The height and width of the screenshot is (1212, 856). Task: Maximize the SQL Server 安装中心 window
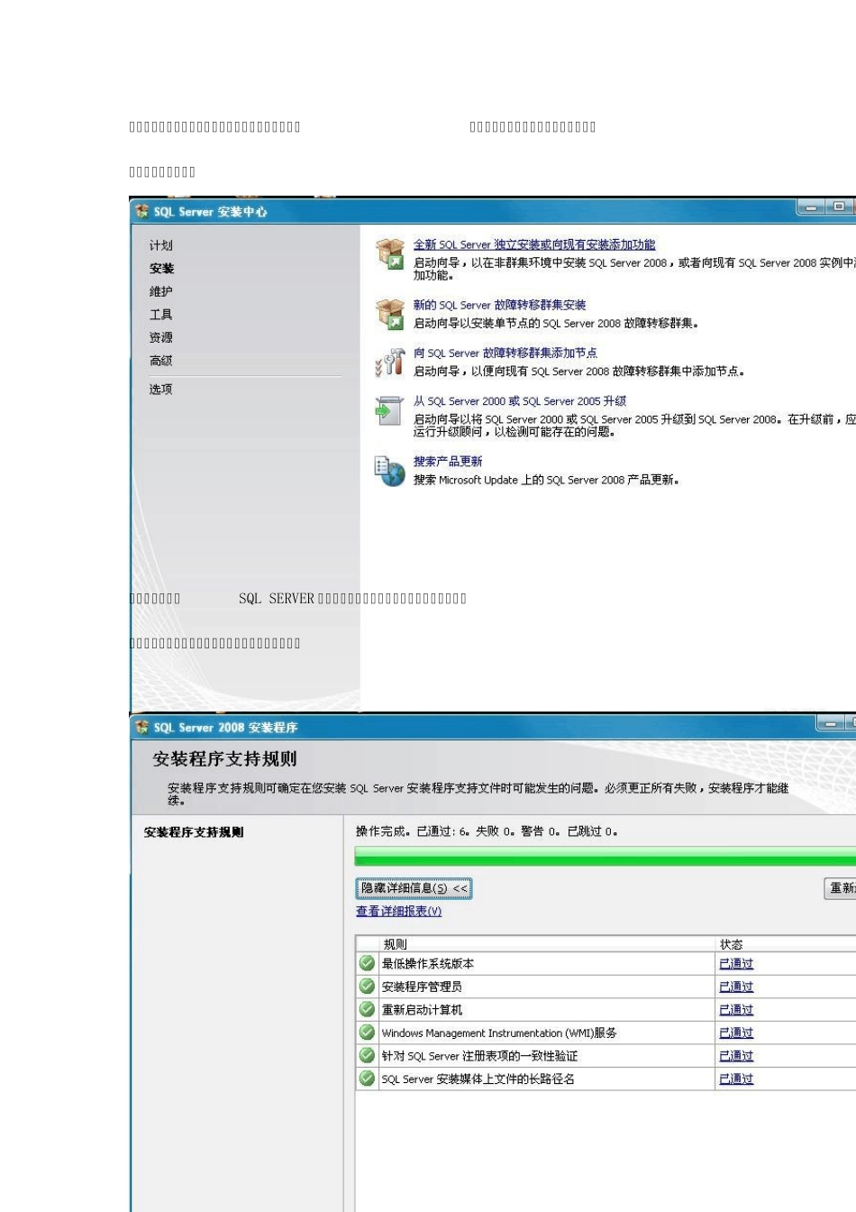click(x=839, y=207)
